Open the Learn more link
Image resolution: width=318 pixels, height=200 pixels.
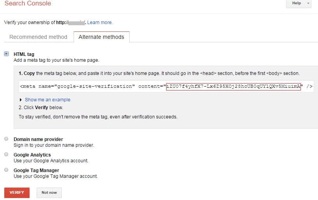pos(100,23)
